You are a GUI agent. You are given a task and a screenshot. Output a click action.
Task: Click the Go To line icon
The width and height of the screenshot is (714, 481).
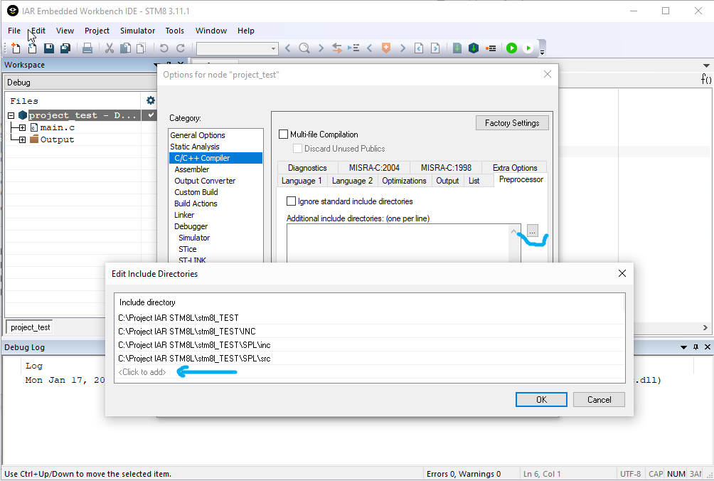pyautogui.click(x=353, y=48)
